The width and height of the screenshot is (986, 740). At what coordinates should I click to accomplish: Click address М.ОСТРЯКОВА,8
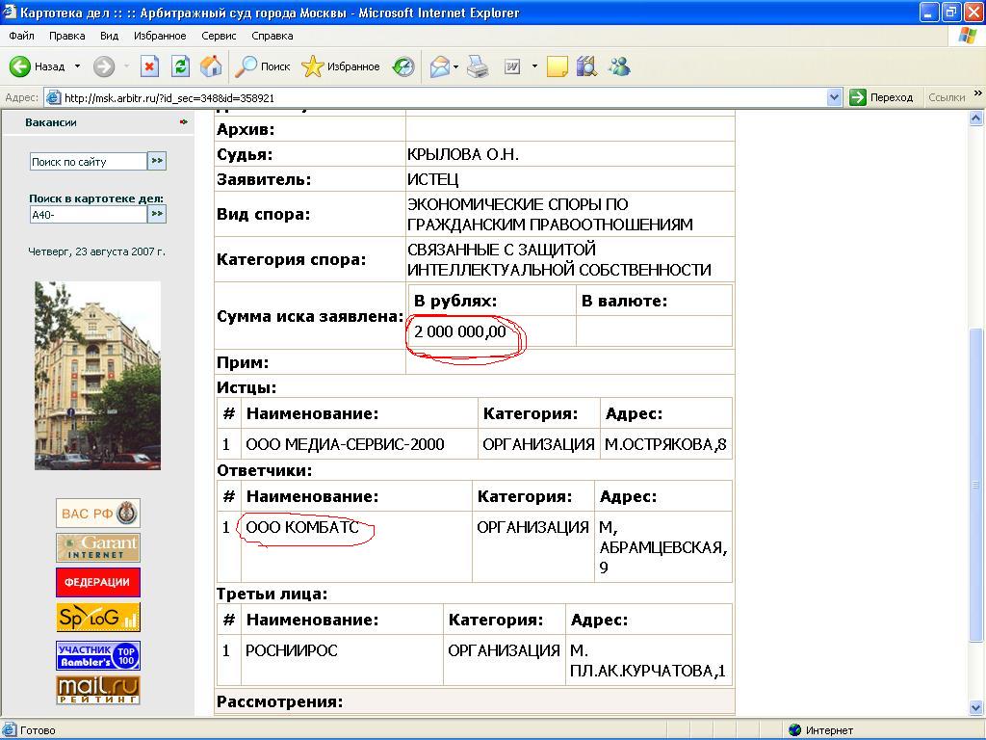[665, 445]
